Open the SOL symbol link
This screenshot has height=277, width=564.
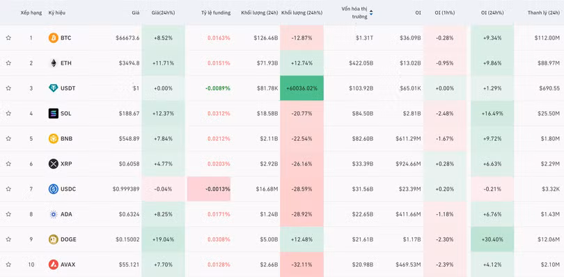(66, 113)
